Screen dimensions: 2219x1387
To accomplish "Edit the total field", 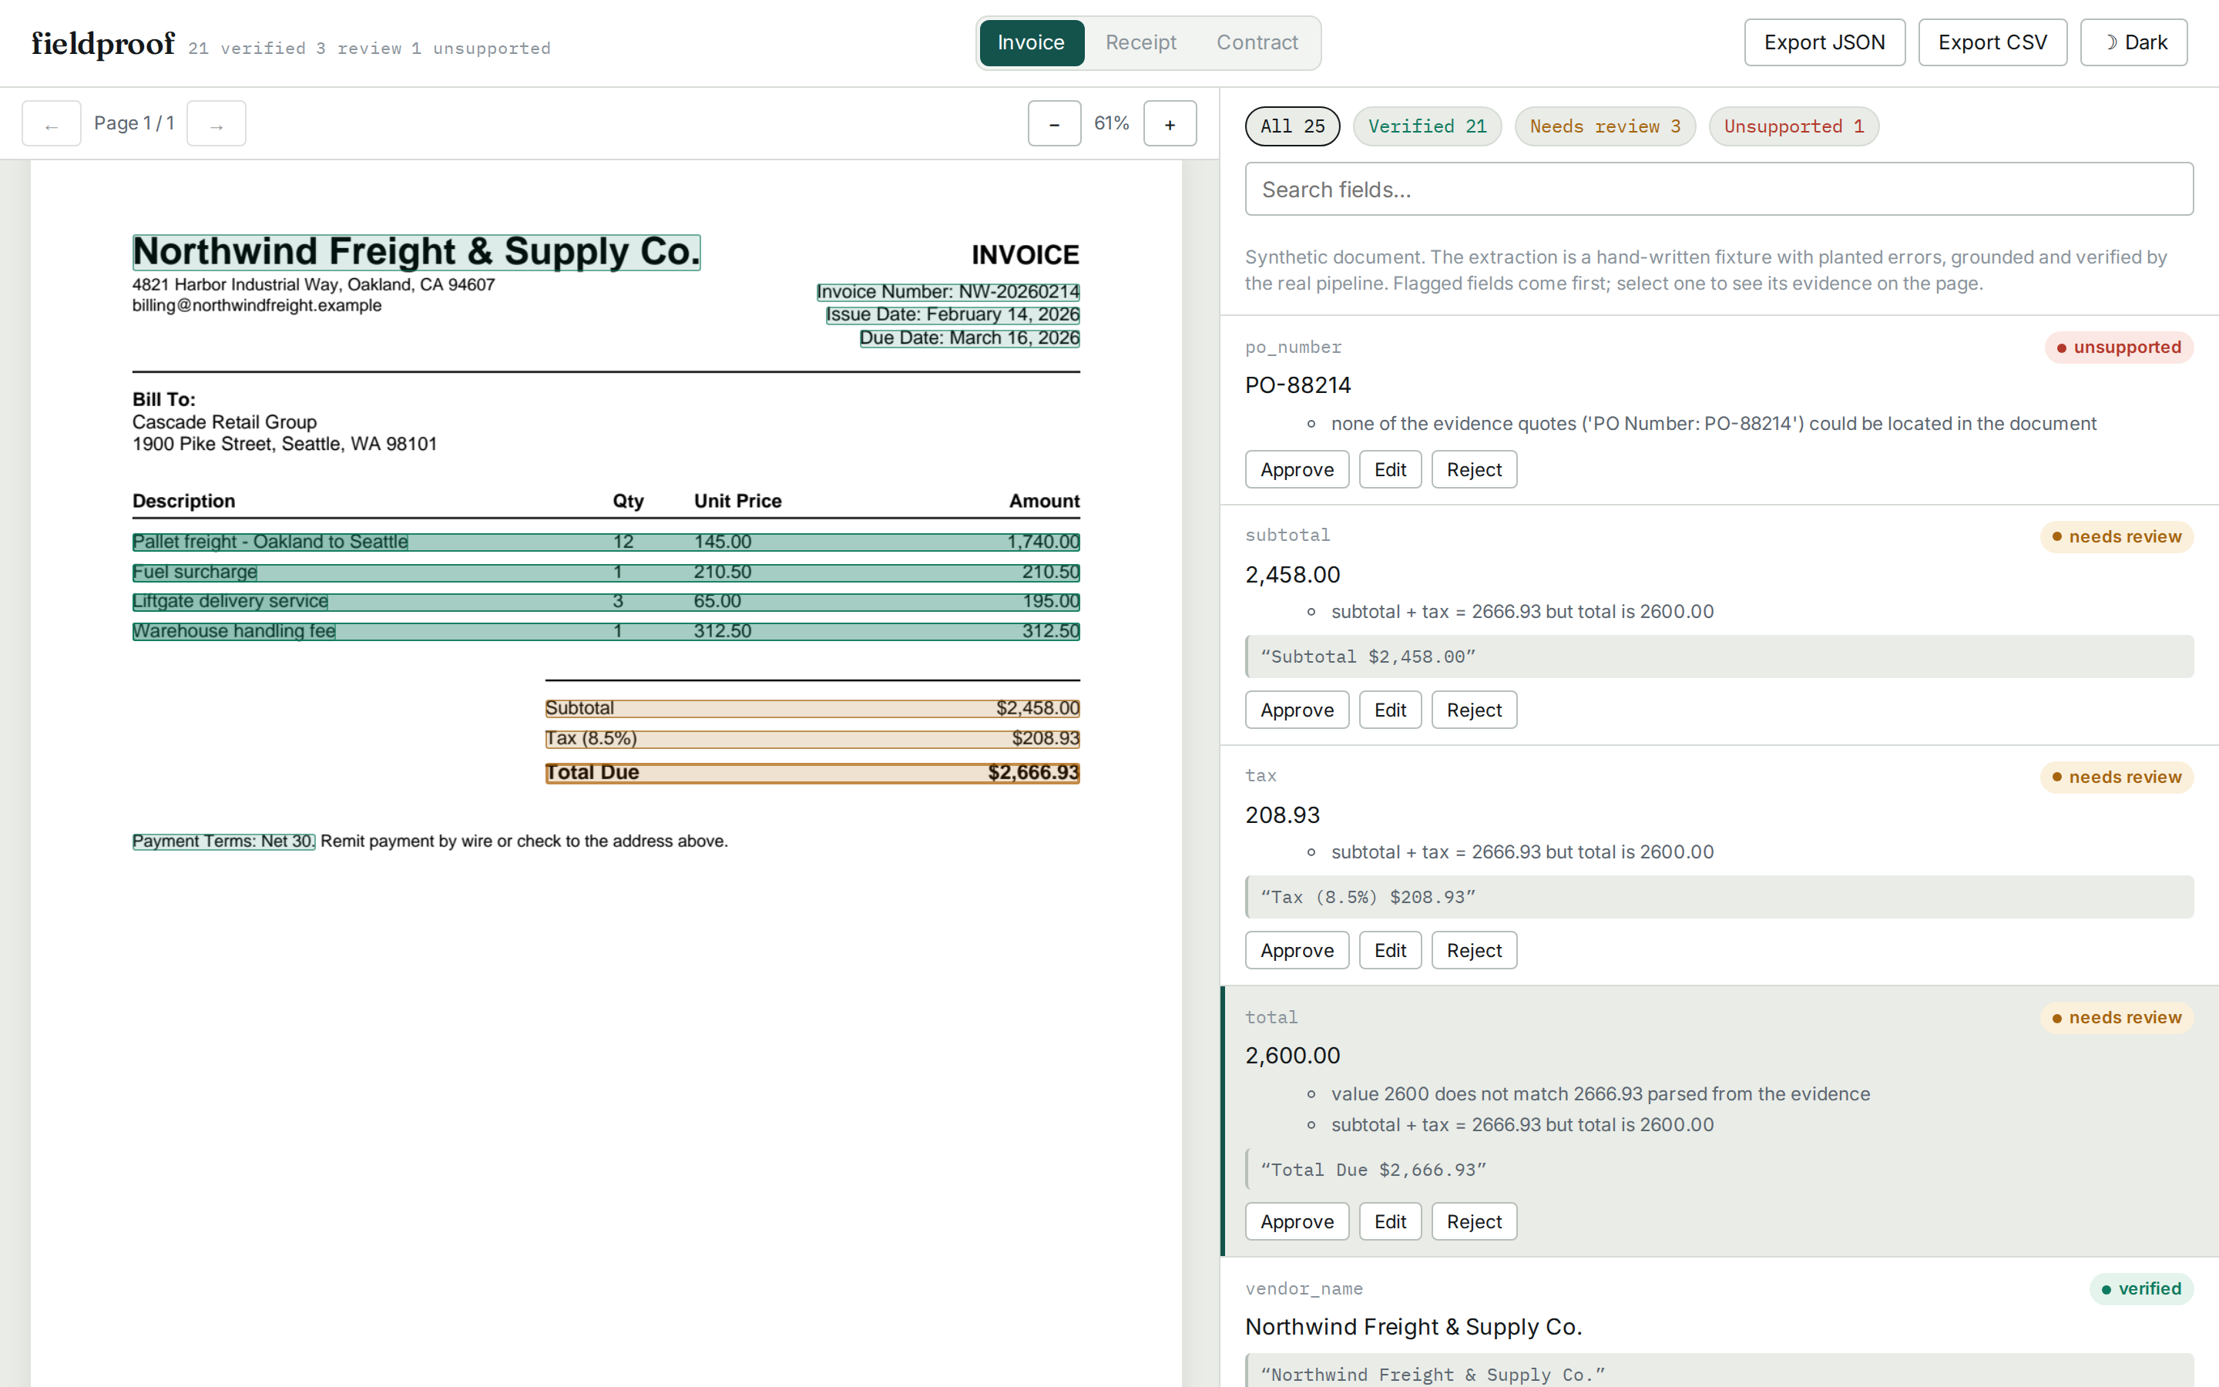I will point(1390,1222).
